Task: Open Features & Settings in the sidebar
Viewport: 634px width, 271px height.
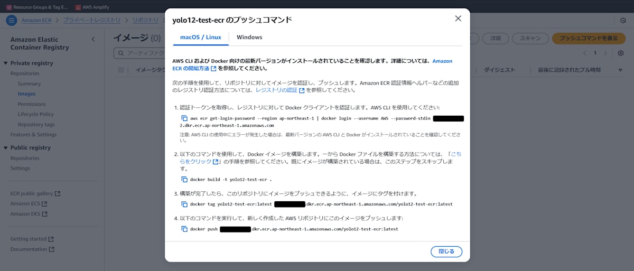Action: [33, 135]
